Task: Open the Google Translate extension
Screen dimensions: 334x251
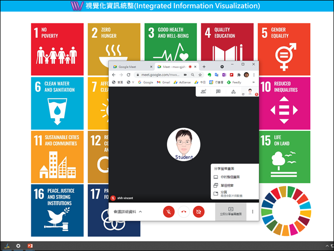Action: point(217,75)
